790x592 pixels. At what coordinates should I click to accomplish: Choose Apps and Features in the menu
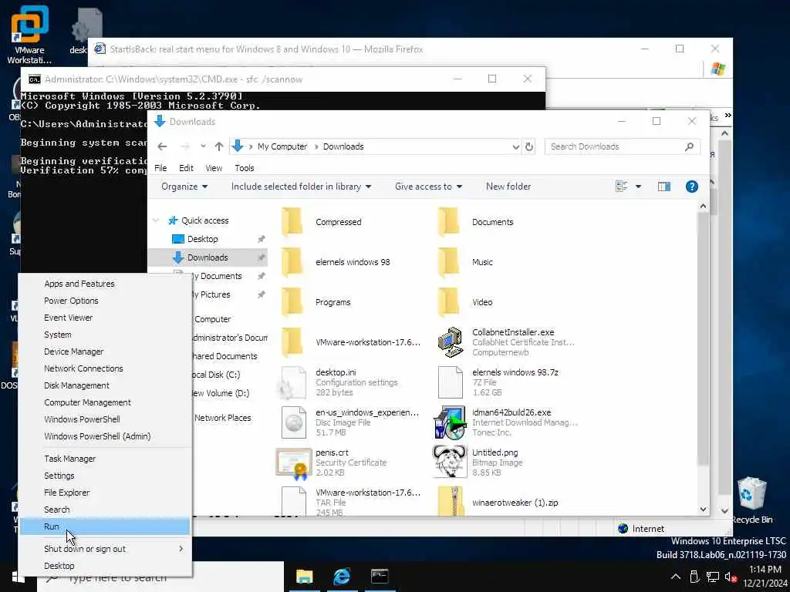point(105,284)
